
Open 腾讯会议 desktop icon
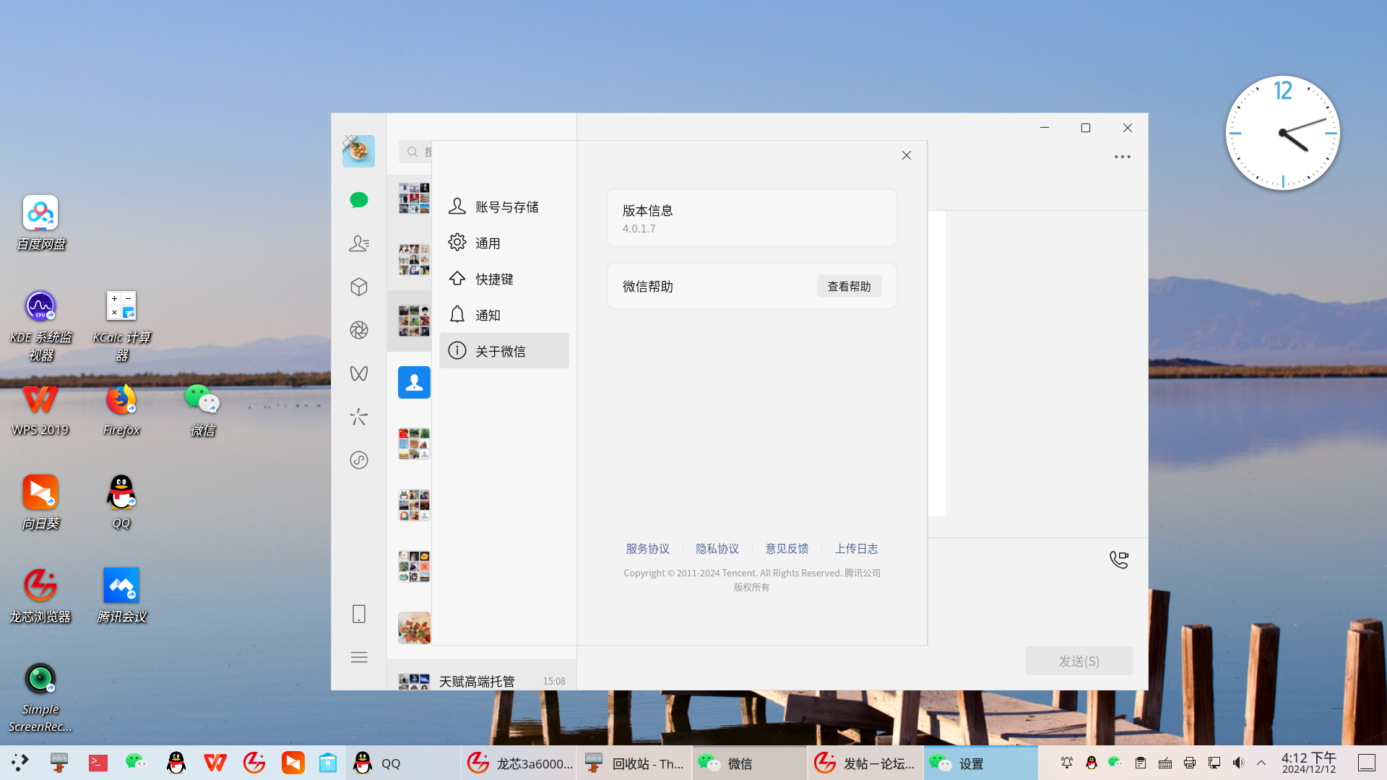(x=121, y=596)
